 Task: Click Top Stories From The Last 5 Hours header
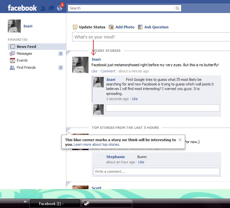[x=125, y=127]
